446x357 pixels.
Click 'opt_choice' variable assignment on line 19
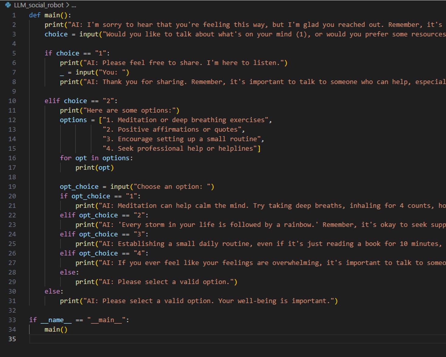pos(79,187)
